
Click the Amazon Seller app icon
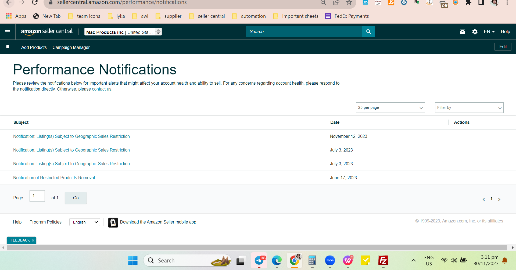pos(113,222)
